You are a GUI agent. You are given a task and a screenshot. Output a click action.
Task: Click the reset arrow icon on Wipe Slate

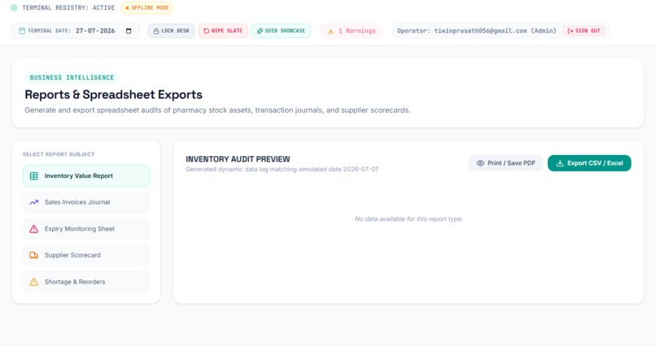coord(206,31)
